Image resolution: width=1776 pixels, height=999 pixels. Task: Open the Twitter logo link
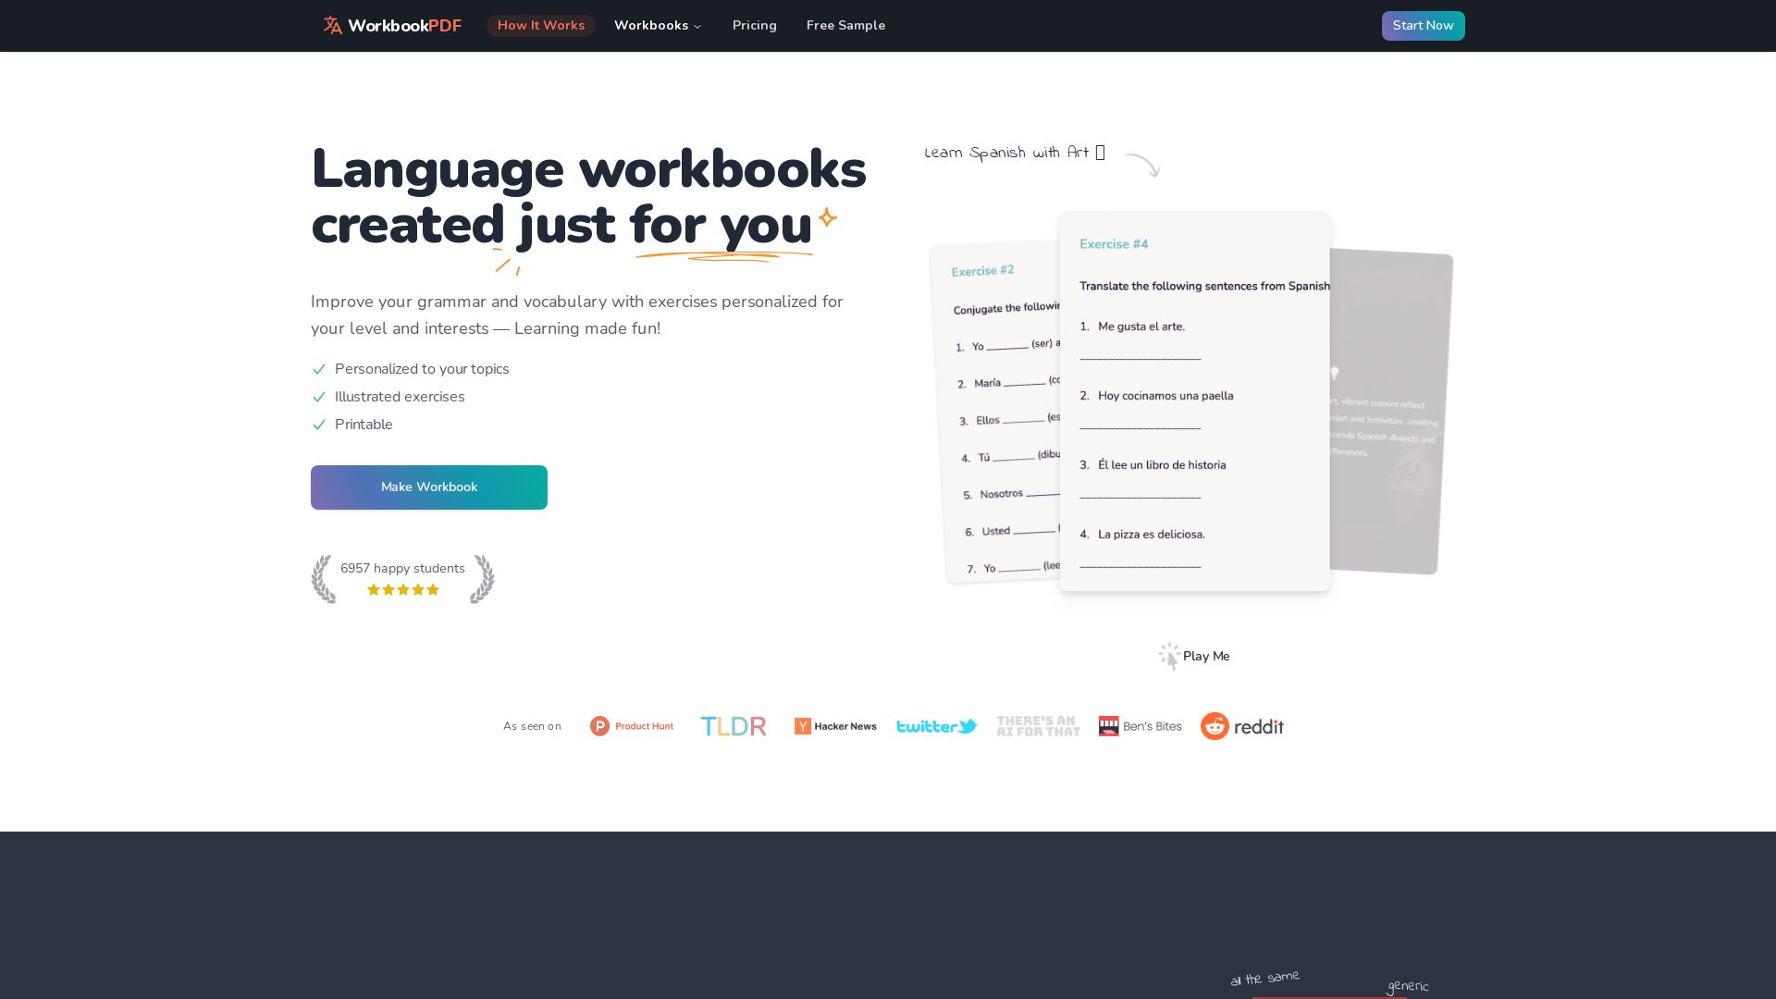936,726
